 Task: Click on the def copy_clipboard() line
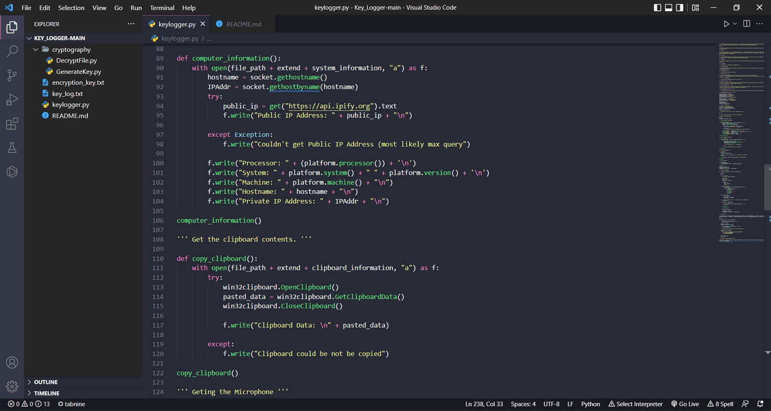click(x=217, y=258)
